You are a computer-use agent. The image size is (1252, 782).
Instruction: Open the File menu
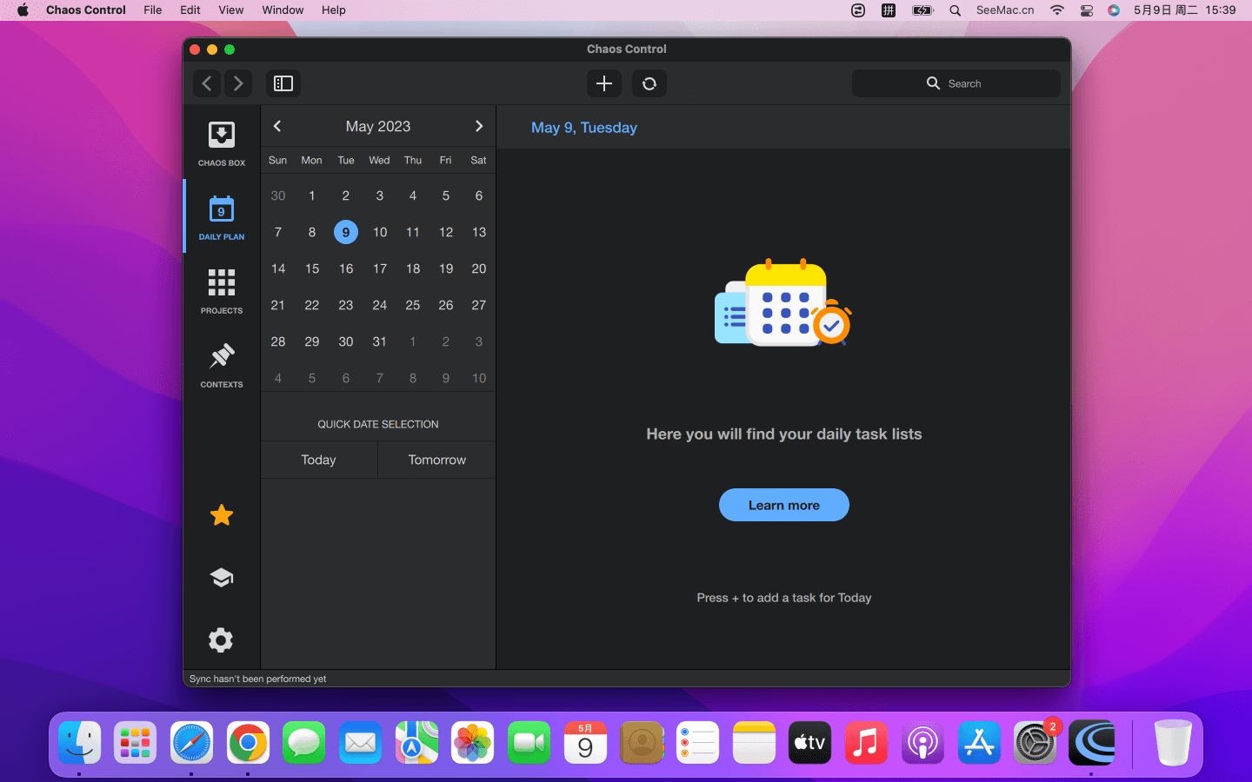click(152, 10)
